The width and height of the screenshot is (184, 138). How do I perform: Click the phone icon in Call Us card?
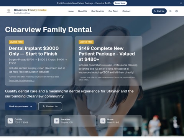pyautogui.click(x=10, y=121)
